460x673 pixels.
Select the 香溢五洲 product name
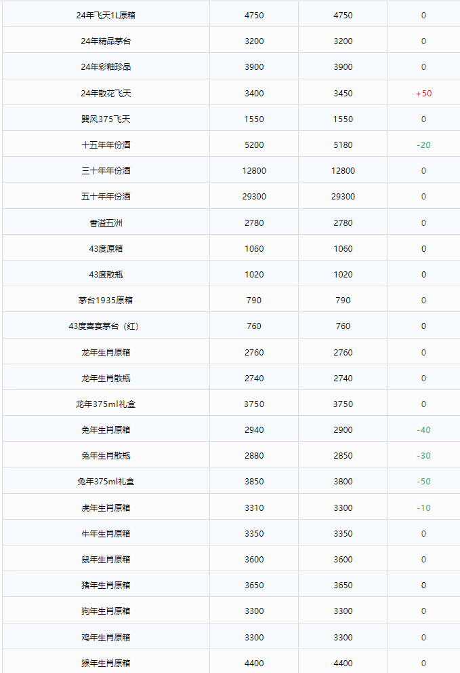106,223
